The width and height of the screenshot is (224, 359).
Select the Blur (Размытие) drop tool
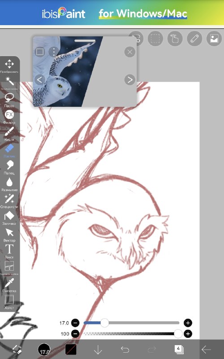point(9,184)
